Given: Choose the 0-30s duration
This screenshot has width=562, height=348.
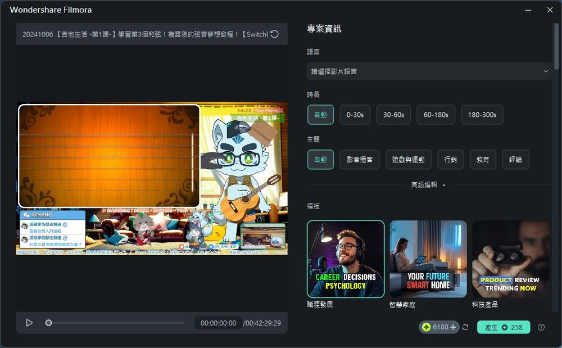Looking at the screenshot, I should coord(355,115).
